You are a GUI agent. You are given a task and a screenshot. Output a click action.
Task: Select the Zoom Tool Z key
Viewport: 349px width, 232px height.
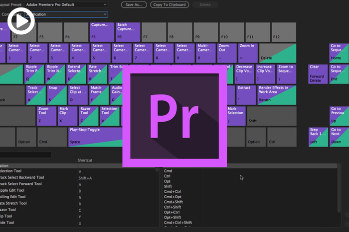(x=46, y=116)
